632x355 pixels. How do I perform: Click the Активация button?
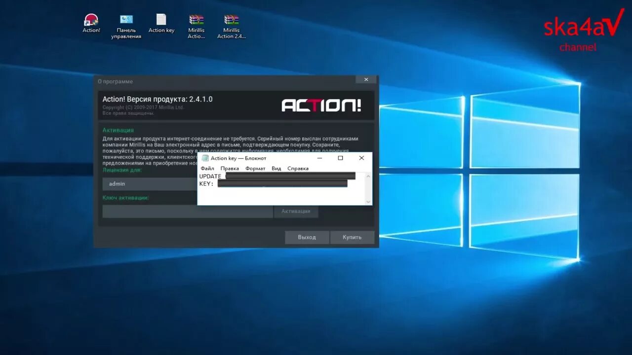point(296,211)
